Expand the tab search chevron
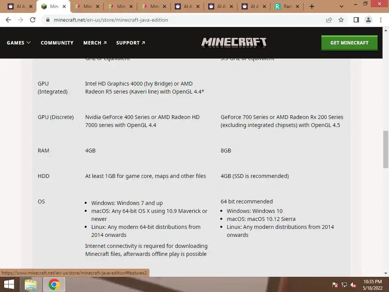This screenshot has width=389, height=292. (342, 6)
